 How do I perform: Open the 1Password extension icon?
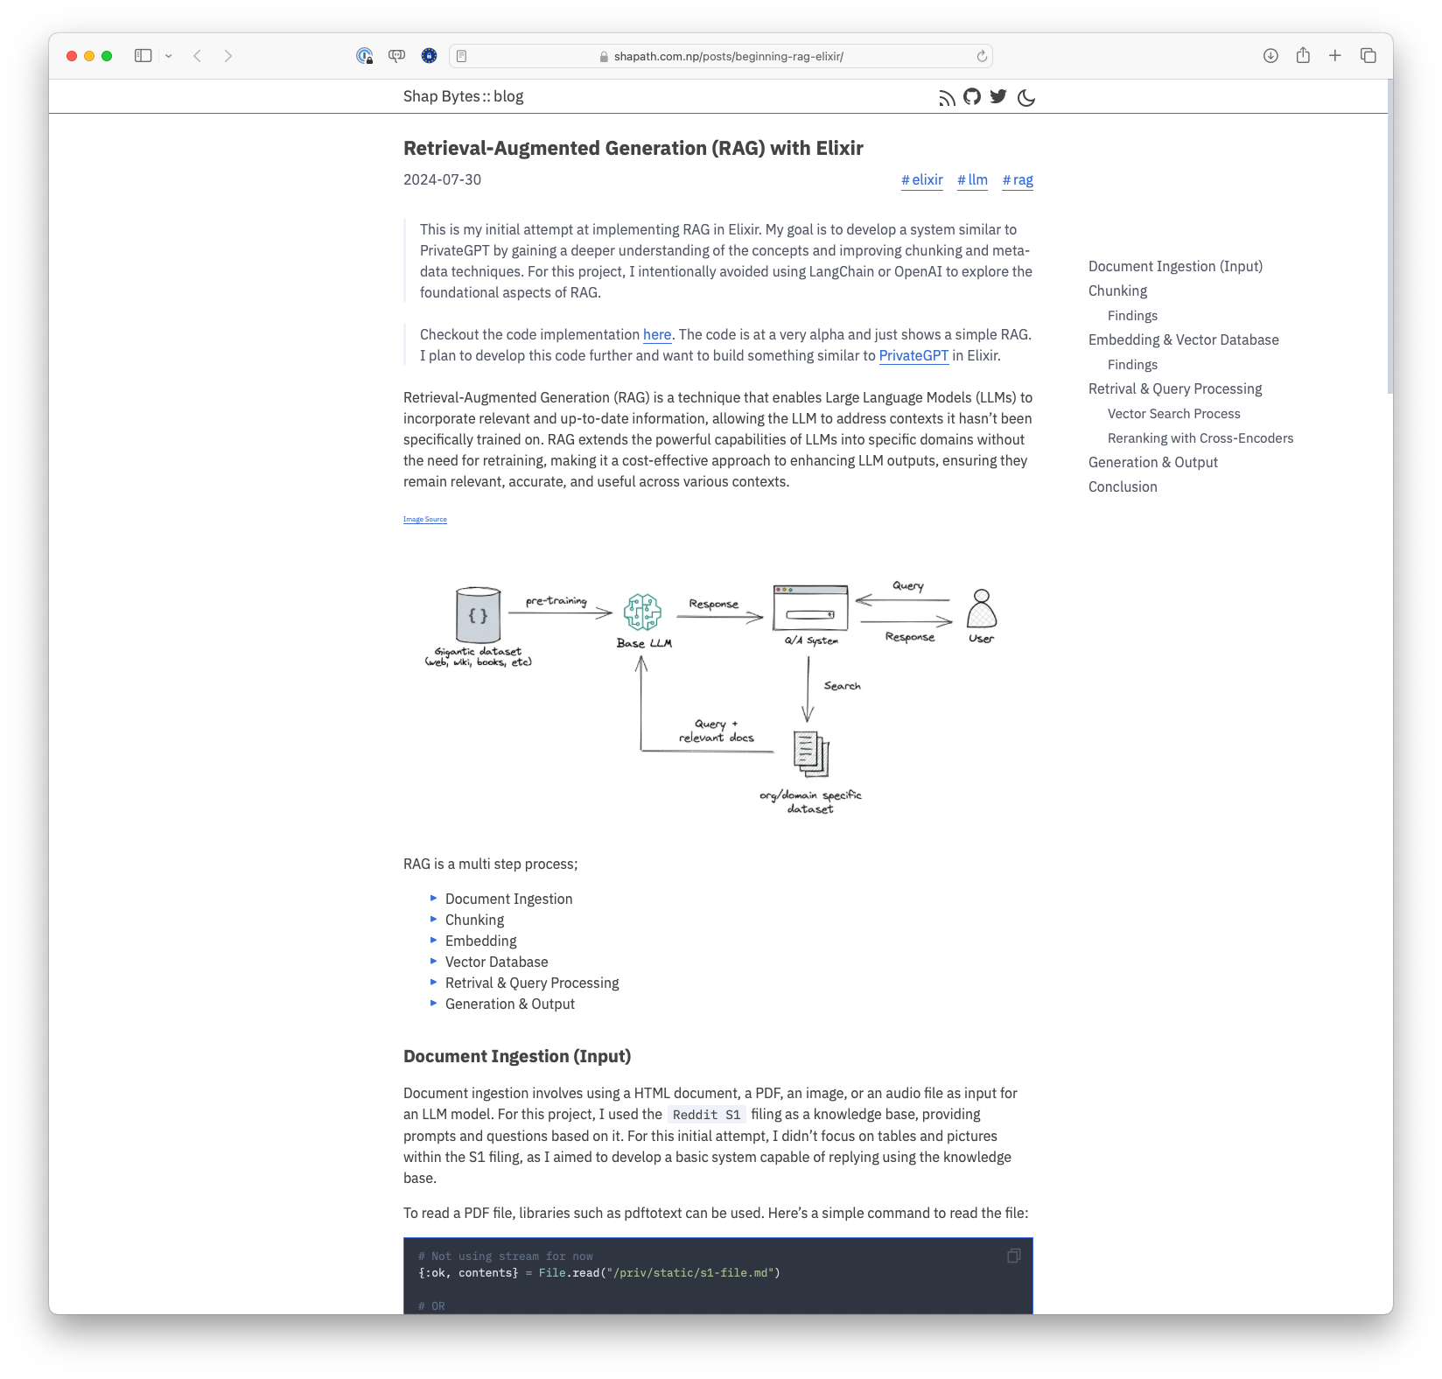point(365,55)
